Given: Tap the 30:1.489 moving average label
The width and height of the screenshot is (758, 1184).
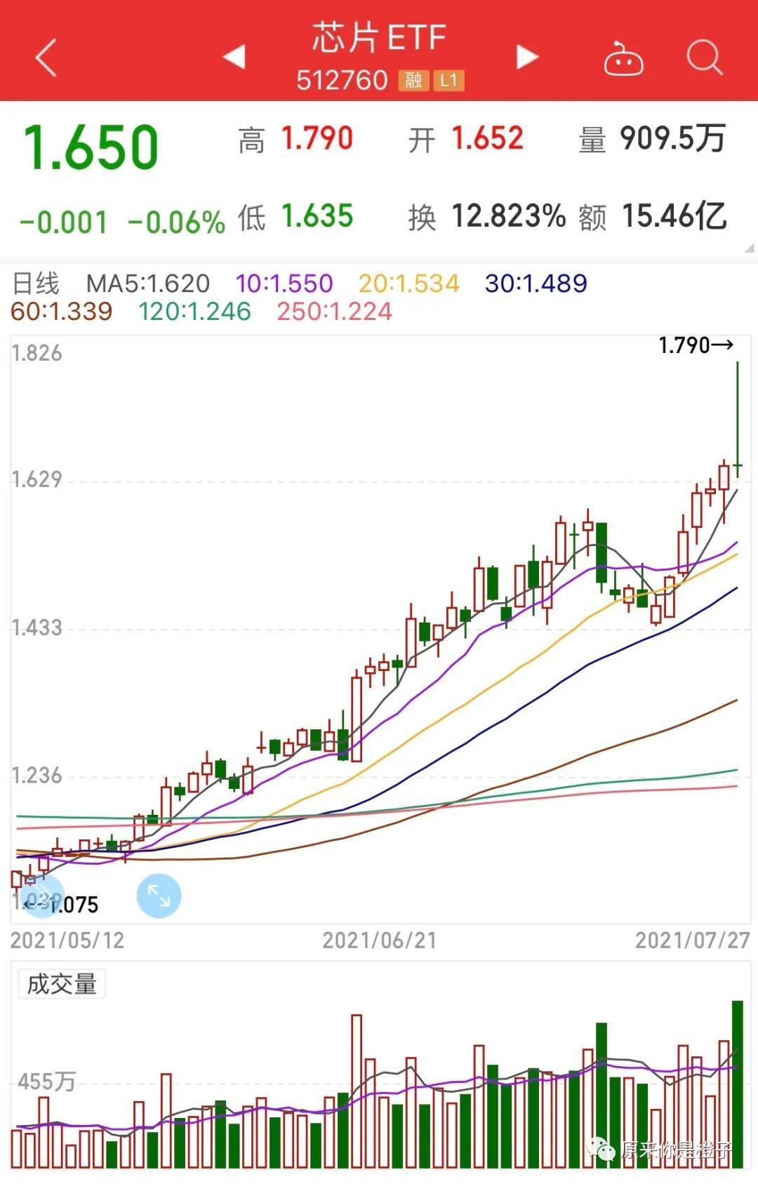Looking at the screenshot, I should point(536,284).
